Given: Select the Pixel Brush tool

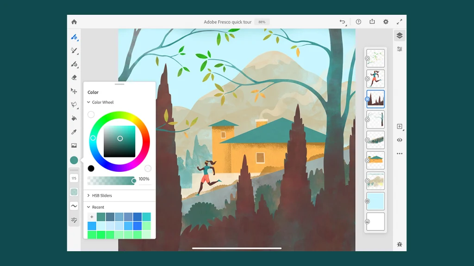Looking at the screenshot, I should [x=74, y=37].
